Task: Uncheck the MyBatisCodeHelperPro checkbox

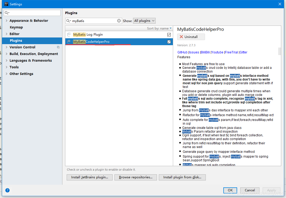Action: point(169,42)
